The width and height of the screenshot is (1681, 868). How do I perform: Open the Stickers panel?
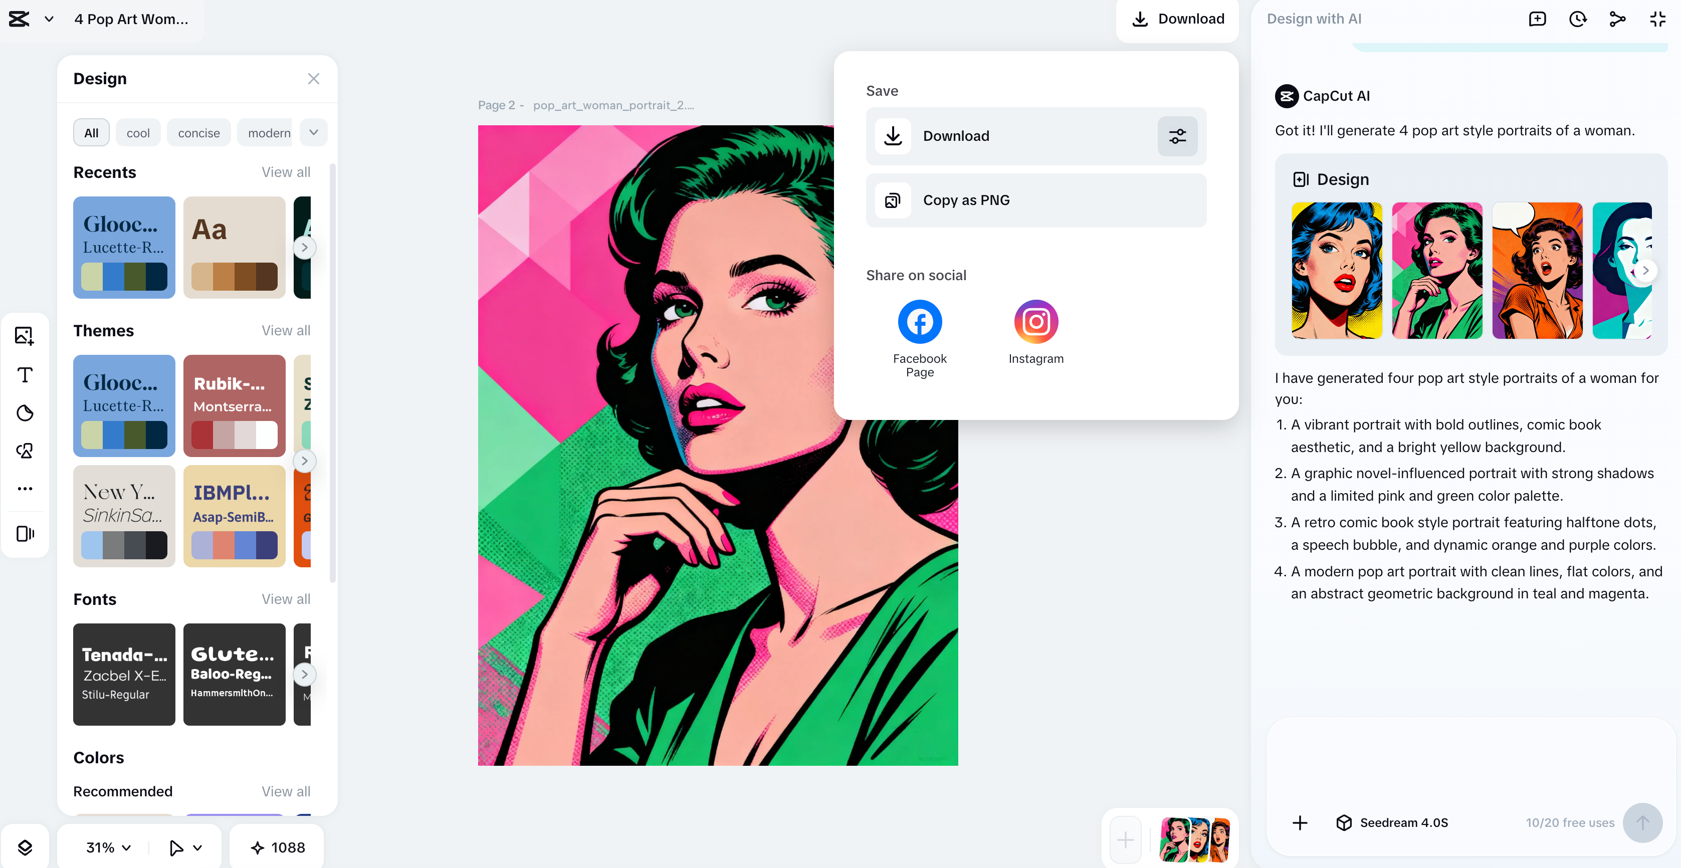tap(24, 412)
